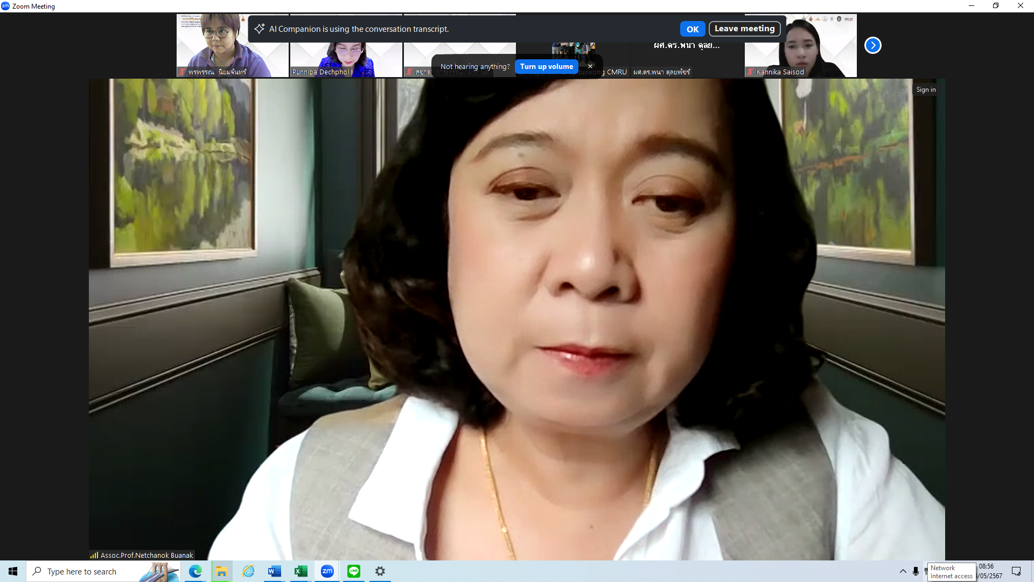
Task: Open Internet Explorer from taskbar
Action: [x=248, y=571]
